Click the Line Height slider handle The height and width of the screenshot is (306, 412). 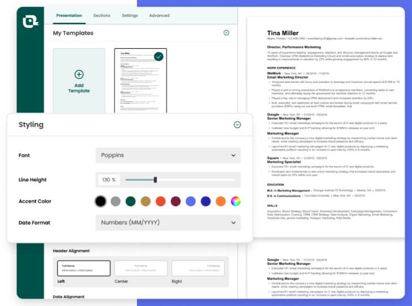pos(155,180)
